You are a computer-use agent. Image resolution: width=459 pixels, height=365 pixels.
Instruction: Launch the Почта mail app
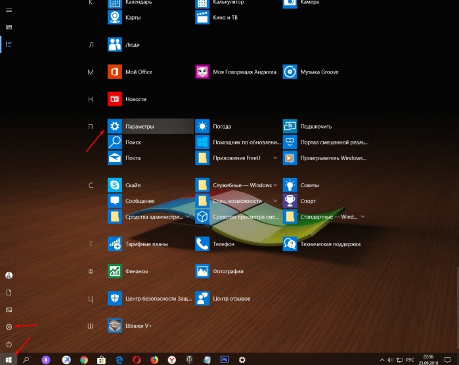click(124, 158)
